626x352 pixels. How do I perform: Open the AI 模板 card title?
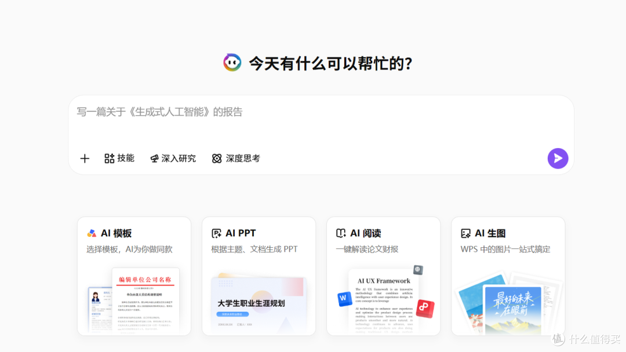[x=116, y=233]
